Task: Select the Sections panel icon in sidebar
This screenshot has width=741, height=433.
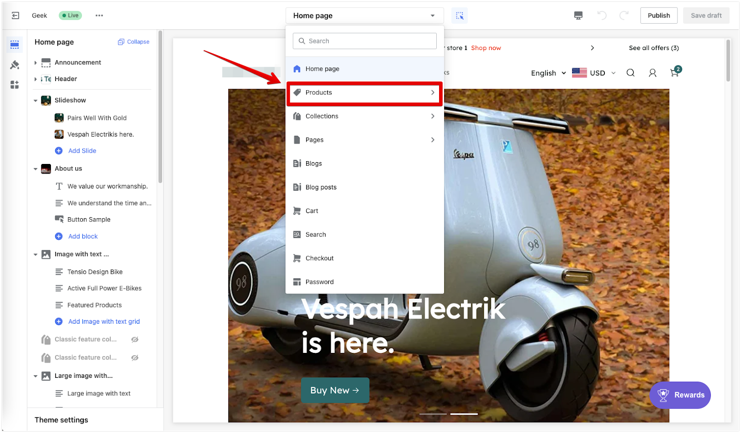Action: coord(15,44)
